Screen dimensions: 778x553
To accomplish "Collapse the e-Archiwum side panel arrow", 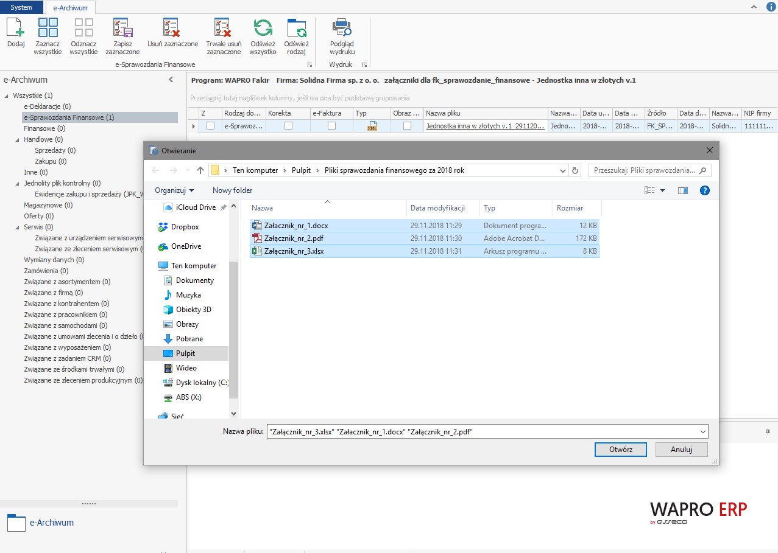I will click(x=171, y=80).
